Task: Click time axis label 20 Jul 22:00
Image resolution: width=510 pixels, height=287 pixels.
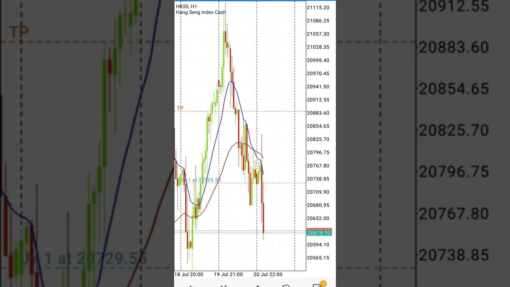Action: (x=268, y=274)
